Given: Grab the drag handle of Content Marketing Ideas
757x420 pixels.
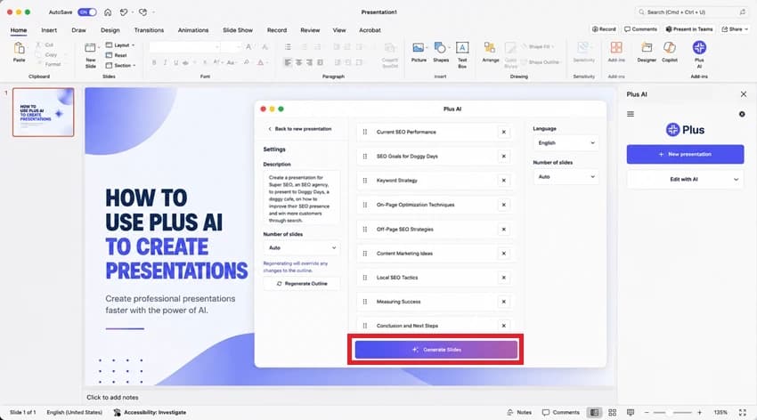Looking at the screenshot, I should [x=365, y=254].
